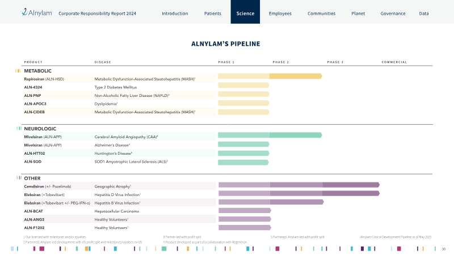Click Hepatitis D purple progress bar
This screenshot has width=454, height=255.
(299, 193)
